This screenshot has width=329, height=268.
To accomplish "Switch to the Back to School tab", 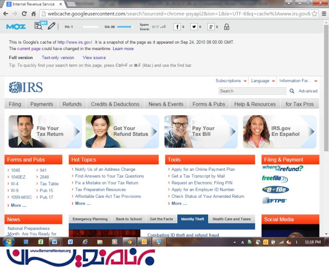I will [x=129, y=219].
